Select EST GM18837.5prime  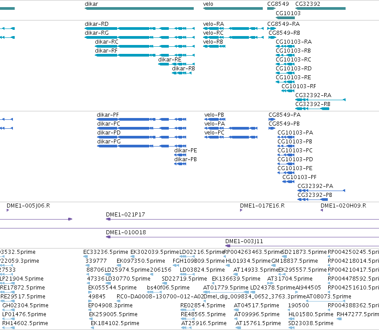[x=295, y=261]
